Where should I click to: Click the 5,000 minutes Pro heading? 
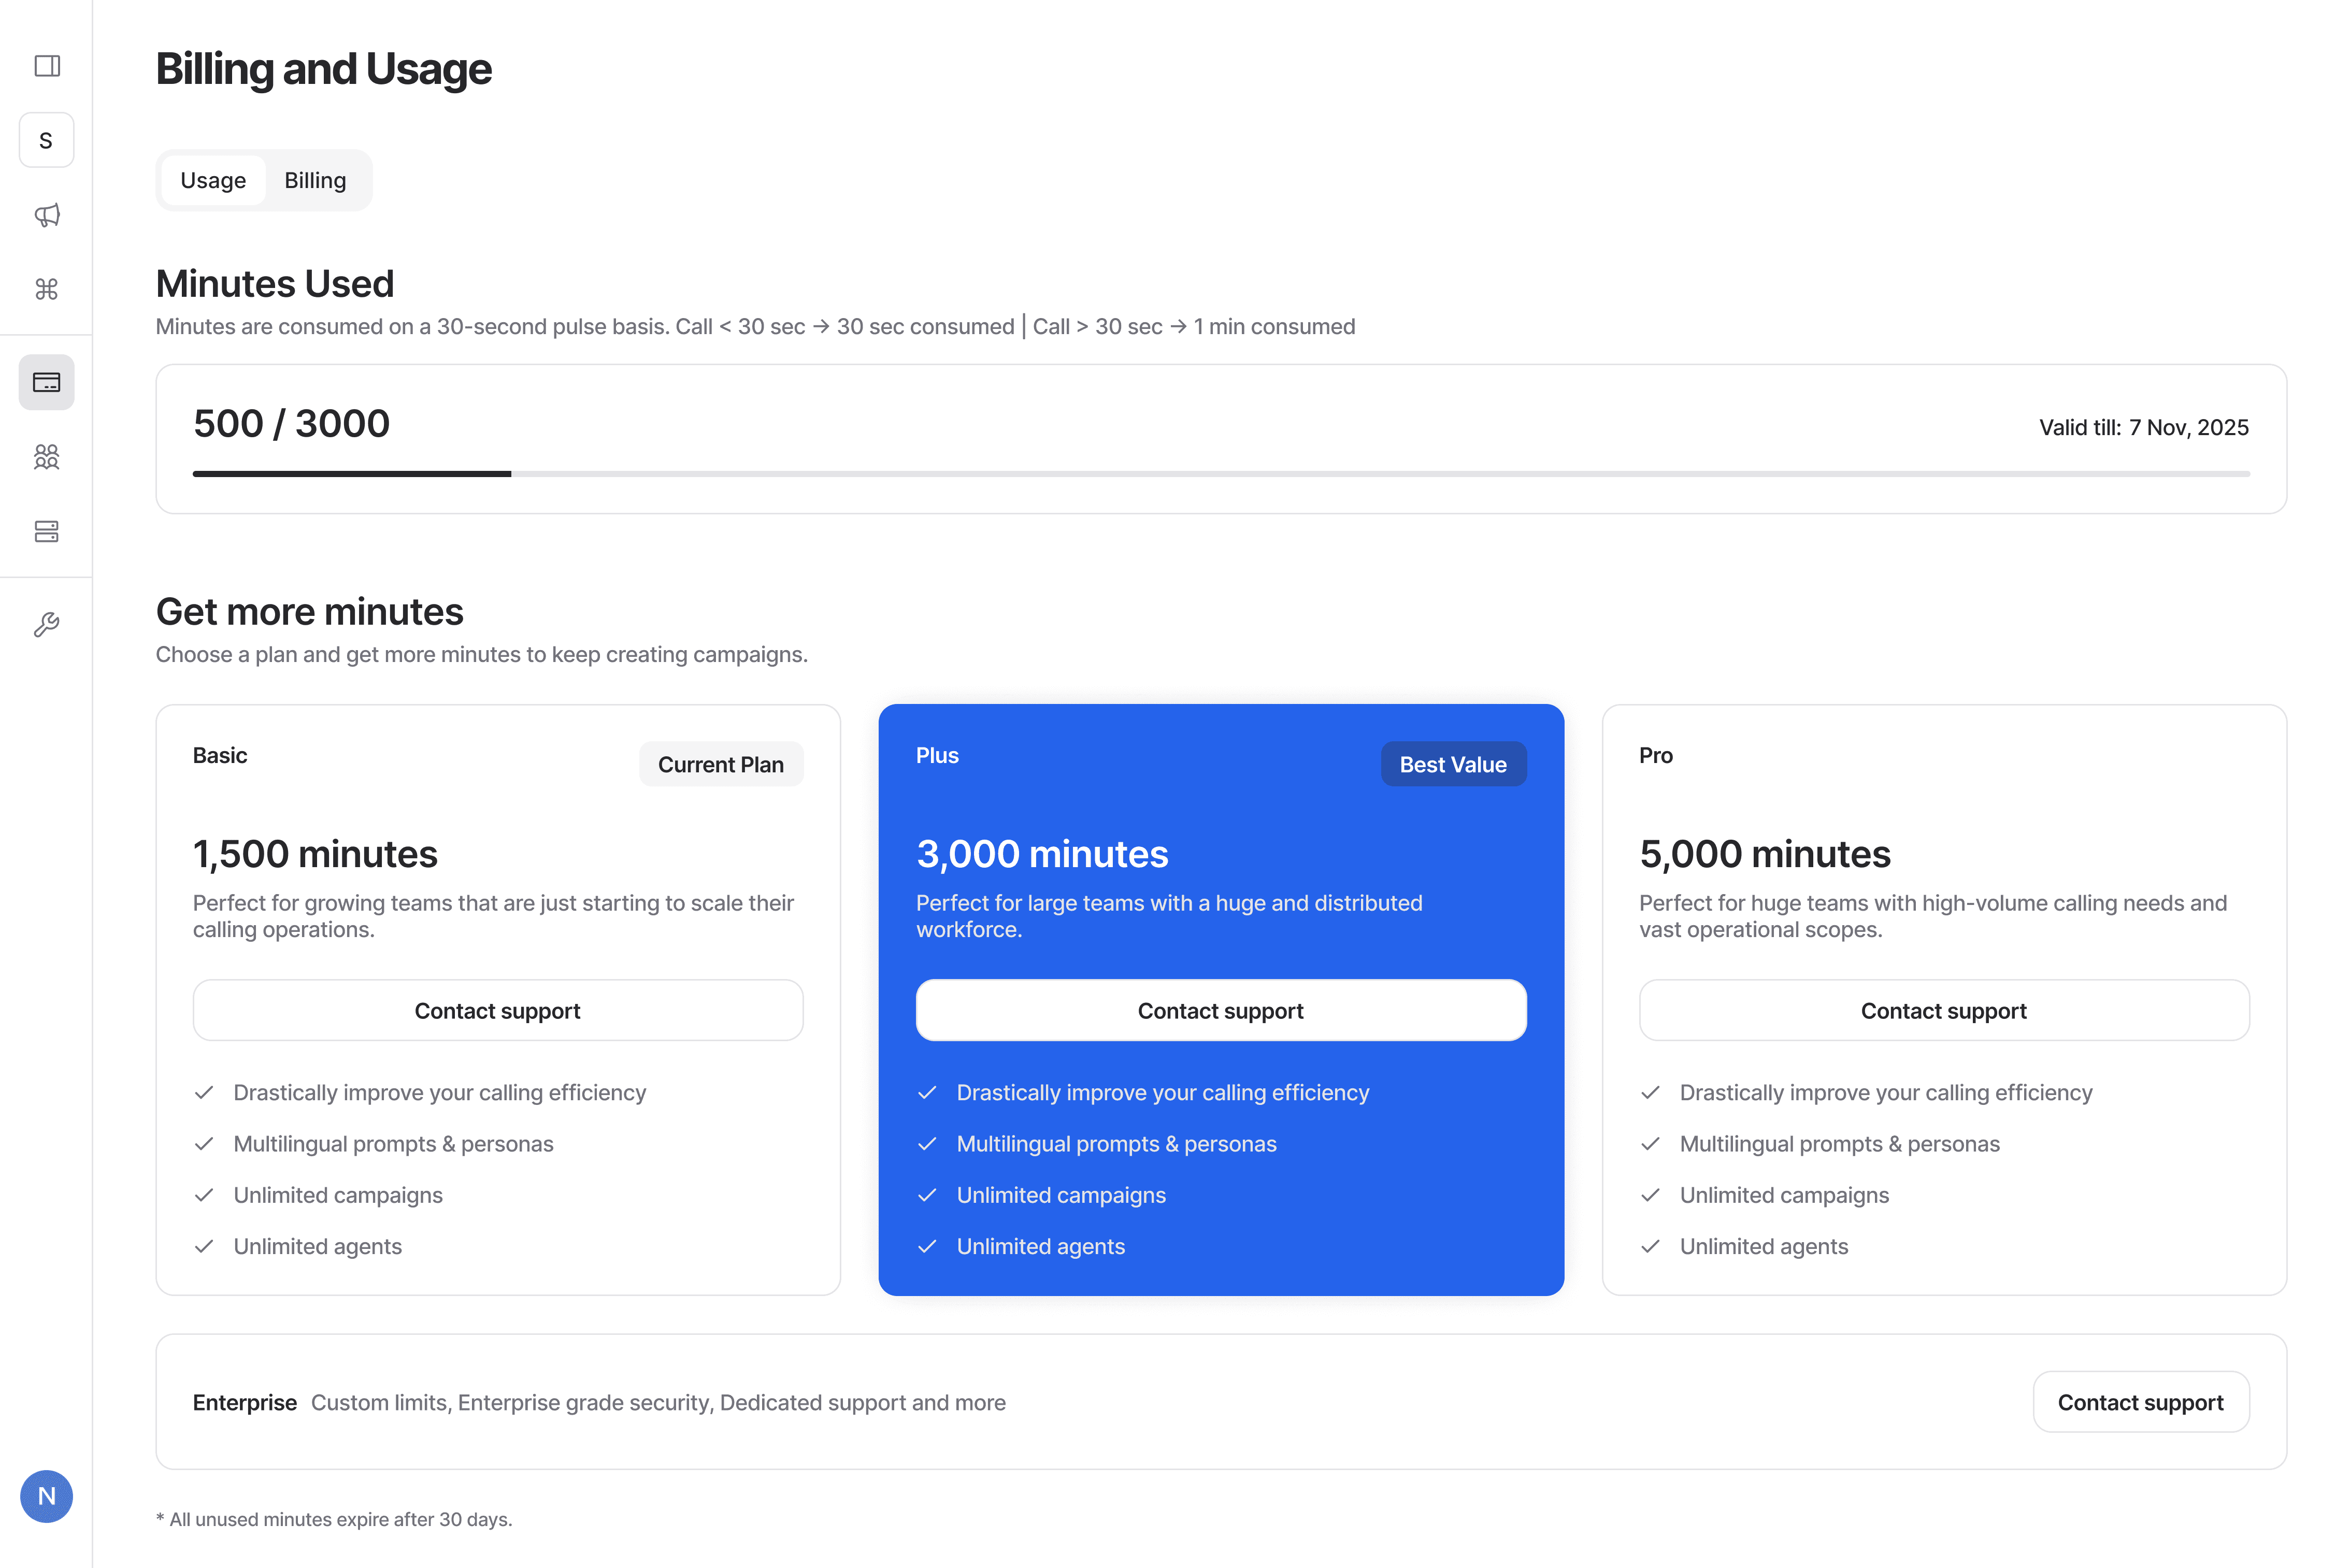point(1765,854)
